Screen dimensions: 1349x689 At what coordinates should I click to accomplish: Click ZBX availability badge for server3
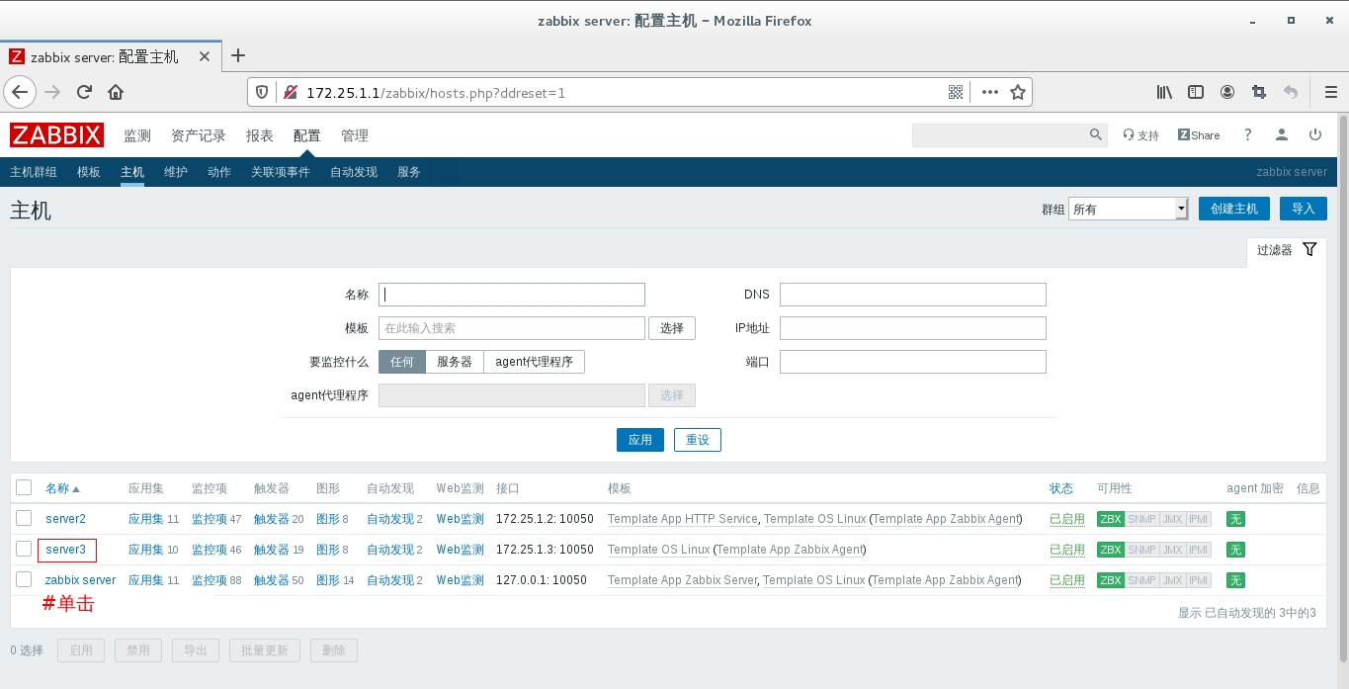tap(1111, 550)
